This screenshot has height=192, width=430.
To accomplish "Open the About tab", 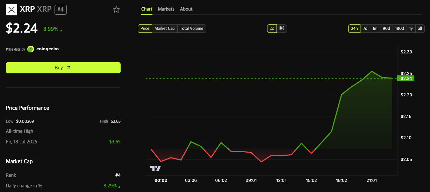I will 186,9.
